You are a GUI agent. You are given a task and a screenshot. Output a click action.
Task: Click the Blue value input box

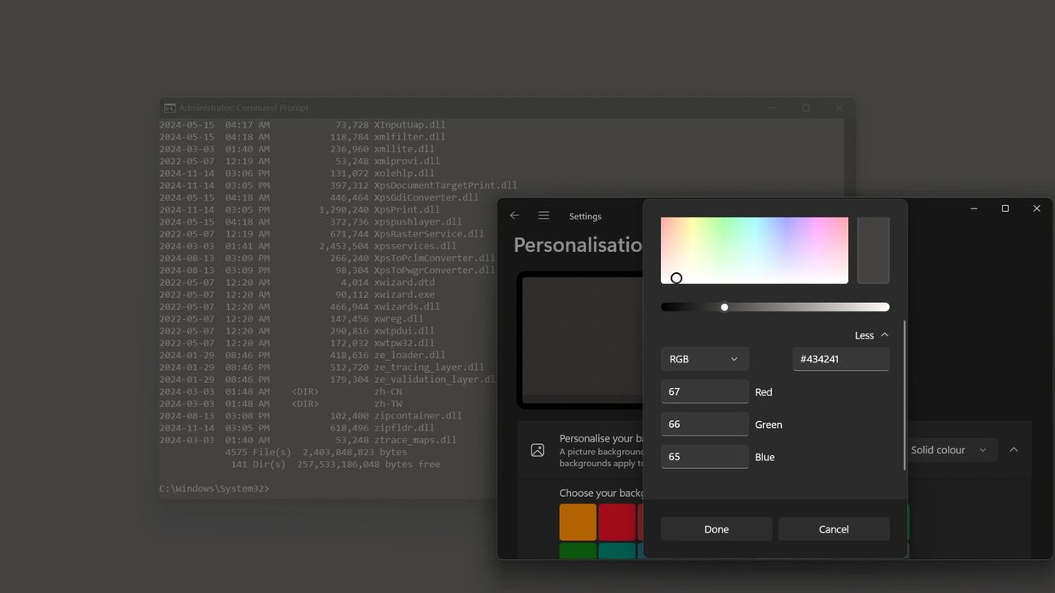click(x=704, y=457)
